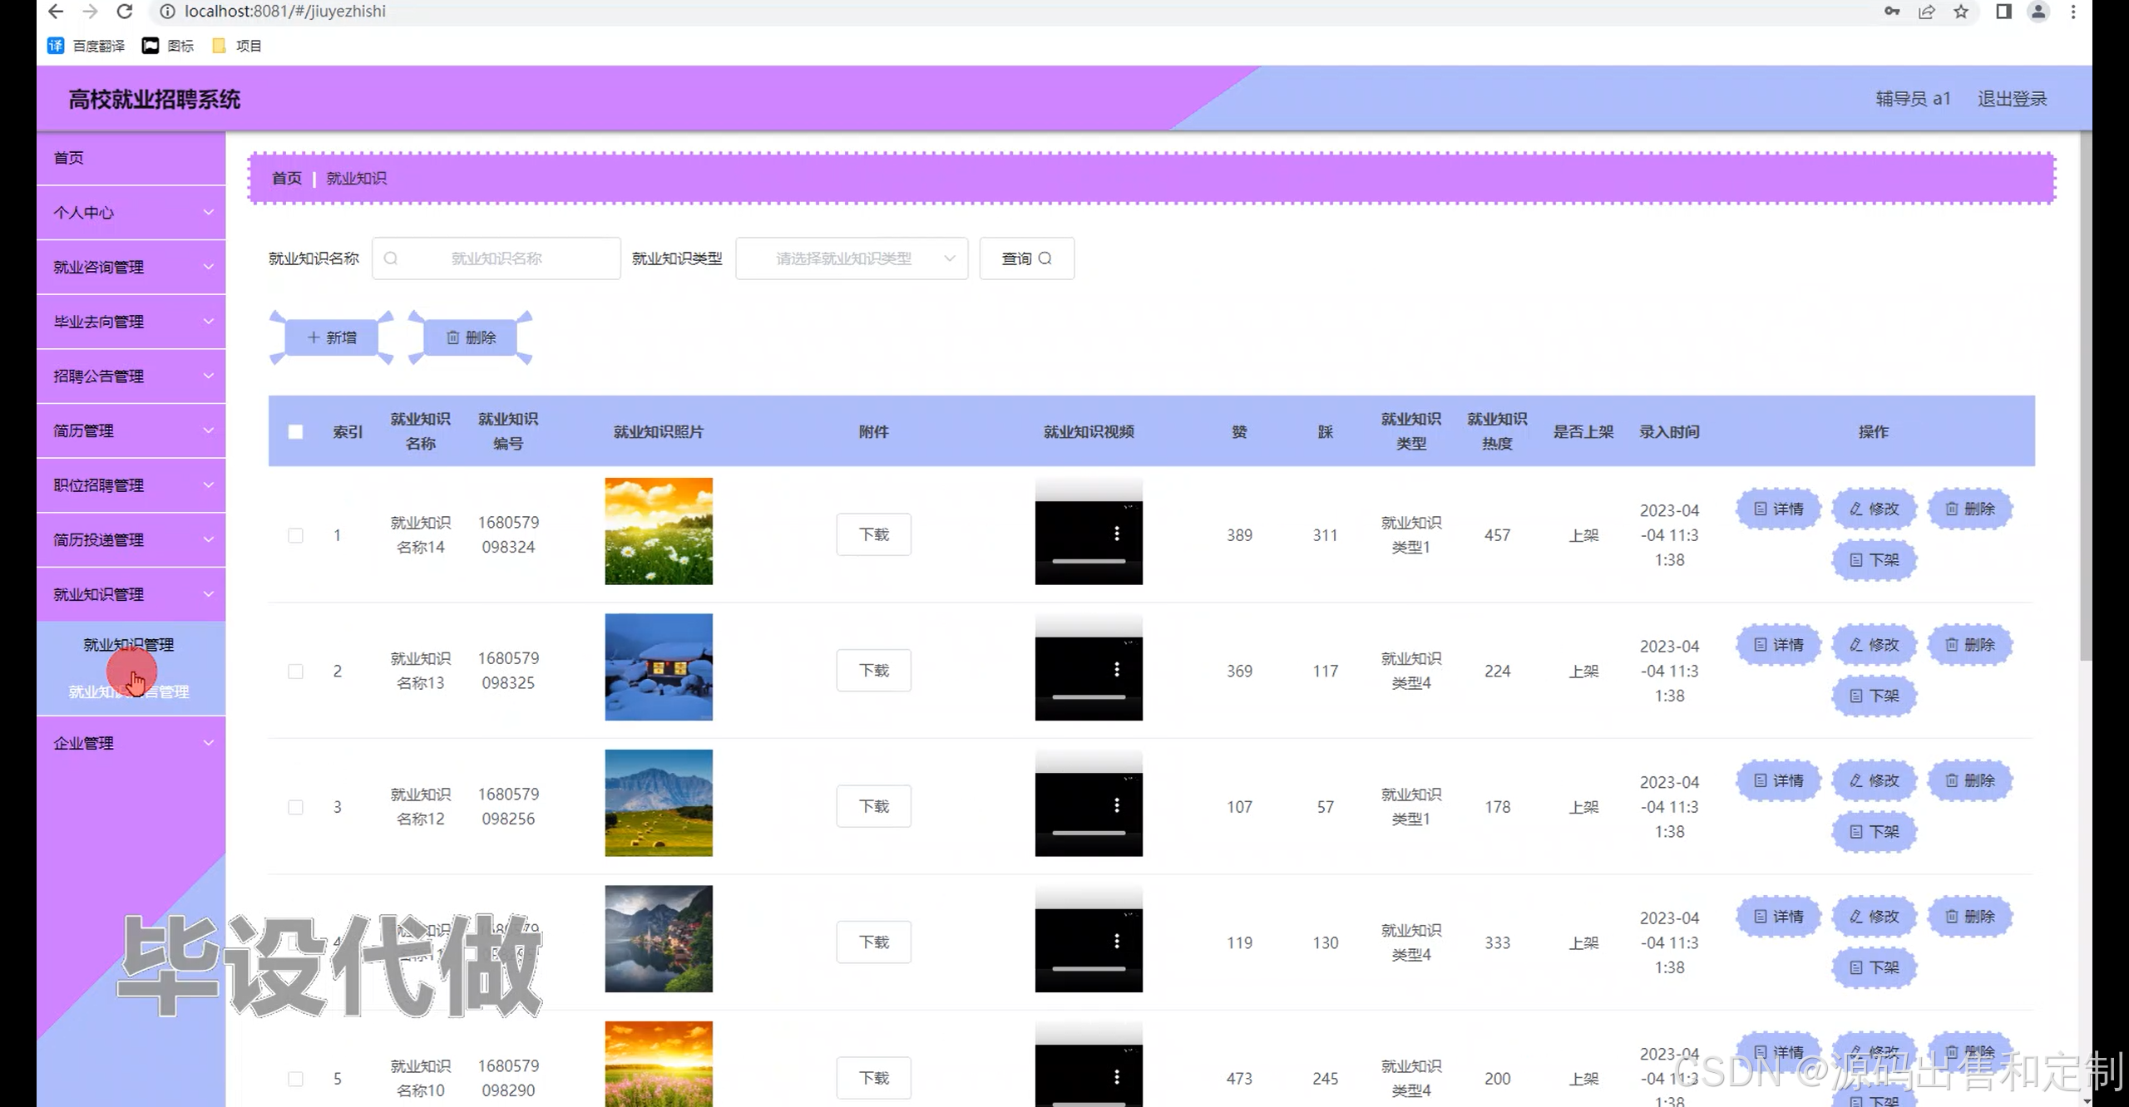The image size is (2129, 1107).
Task: Click 退出登录 link
Action: [x=2011, y=99]
